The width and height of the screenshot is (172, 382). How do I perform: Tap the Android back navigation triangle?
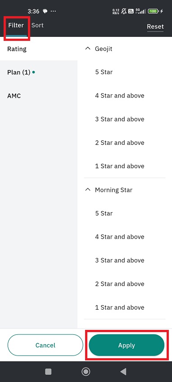tap(123, 371)
